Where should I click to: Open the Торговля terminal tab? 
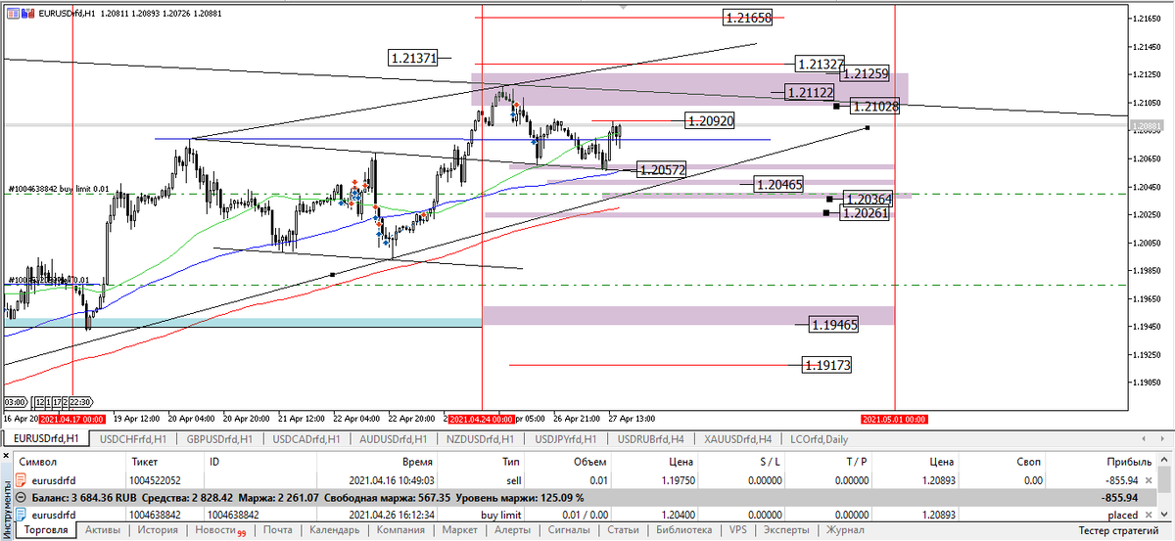[x=47, y=529]
